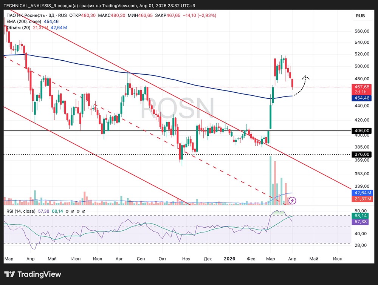
Task: Click the 560,00 price axis label
Action: (x=362, y=31)
